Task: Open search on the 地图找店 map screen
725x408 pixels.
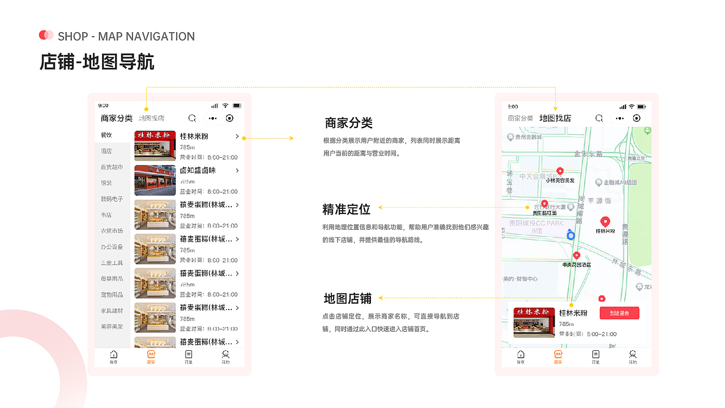Action: click(x=599, y=118)
